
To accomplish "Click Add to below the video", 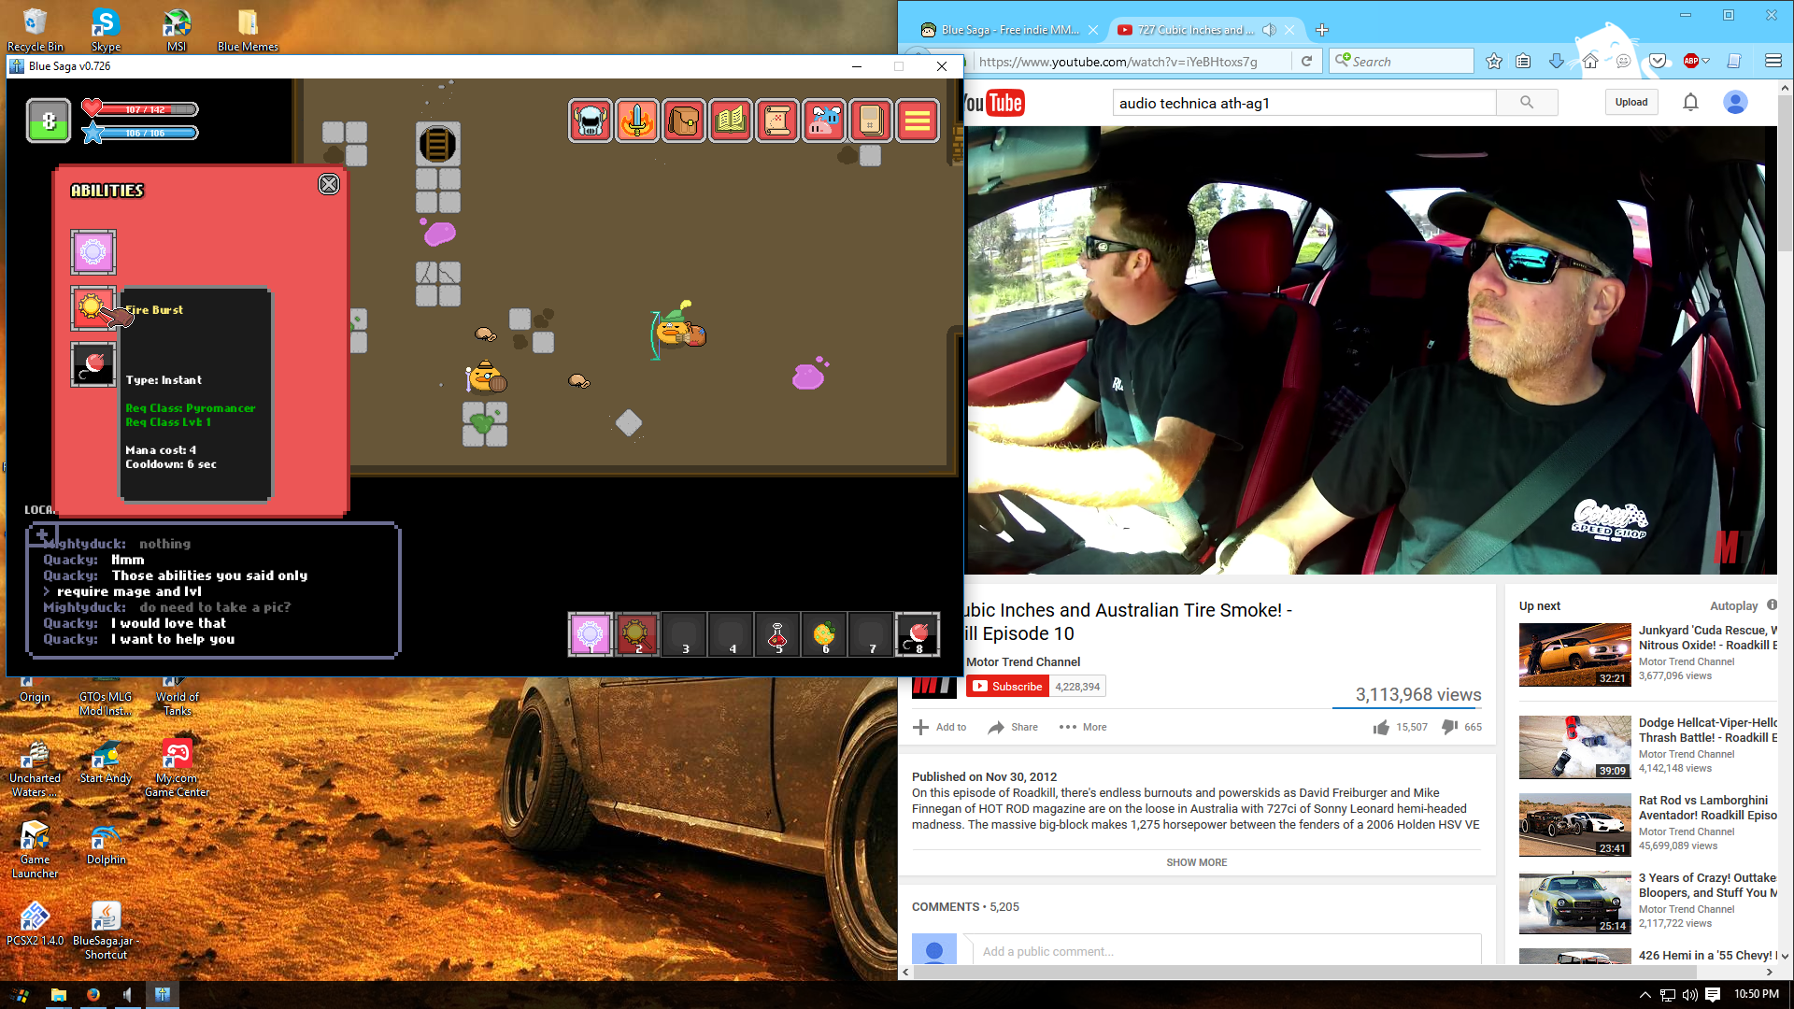I will click(x=940, y=727).
